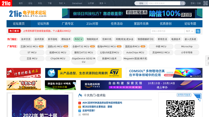The height and width of the screenshot is (117, 209).
Task: Open the Megawin单片机 vendor zone
Action: pyautogui.click(x=135, y=58)
